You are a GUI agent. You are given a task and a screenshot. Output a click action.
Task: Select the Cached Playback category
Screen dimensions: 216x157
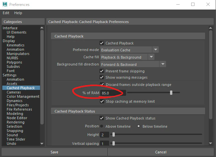pyautogui.click(x=21, y=88)
